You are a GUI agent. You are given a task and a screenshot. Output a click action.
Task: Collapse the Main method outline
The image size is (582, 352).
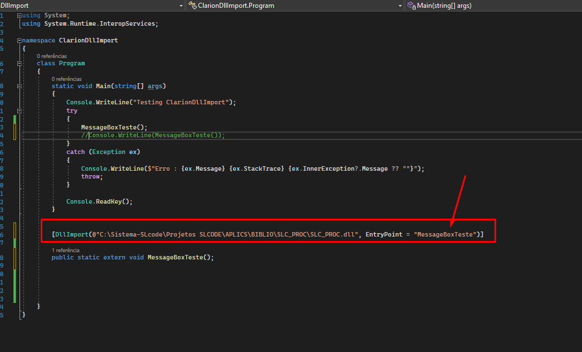click(20, 86)
